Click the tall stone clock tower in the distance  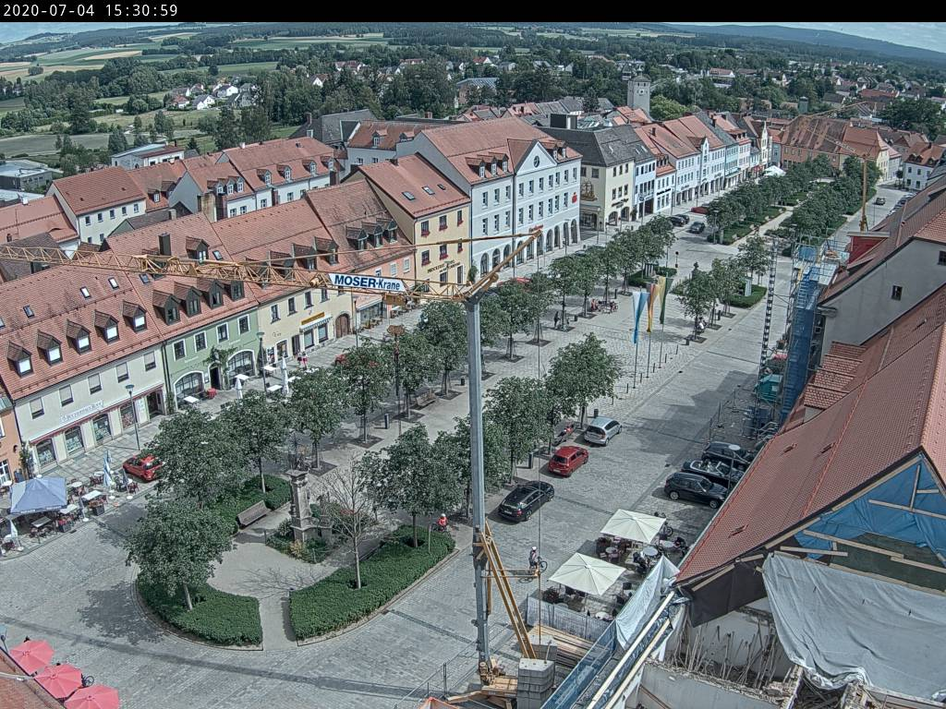[x=638, y=93]
